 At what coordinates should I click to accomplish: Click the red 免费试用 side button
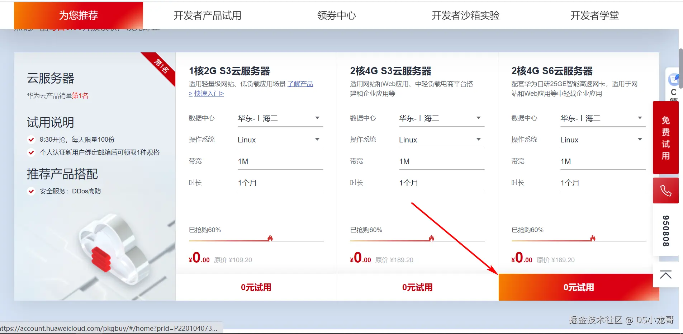[x=666, y=138]
